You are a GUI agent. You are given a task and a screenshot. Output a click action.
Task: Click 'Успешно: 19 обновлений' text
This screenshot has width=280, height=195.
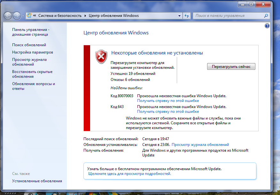(x=133, y=74)
